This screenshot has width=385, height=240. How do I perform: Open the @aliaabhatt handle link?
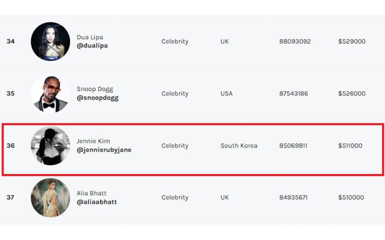(96, 202)
